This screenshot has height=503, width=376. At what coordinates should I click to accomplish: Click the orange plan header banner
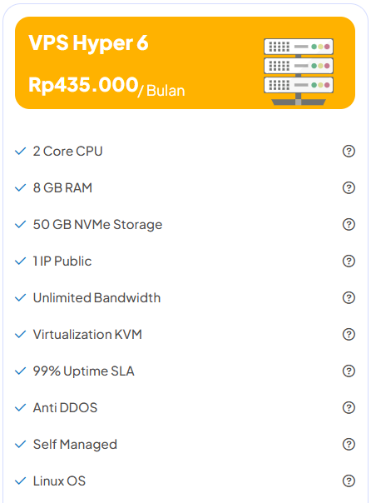[185, 63]
